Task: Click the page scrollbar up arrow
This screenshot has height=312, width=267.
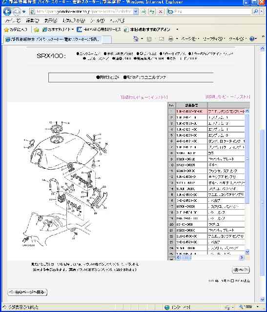Action: tap(263, 49)
